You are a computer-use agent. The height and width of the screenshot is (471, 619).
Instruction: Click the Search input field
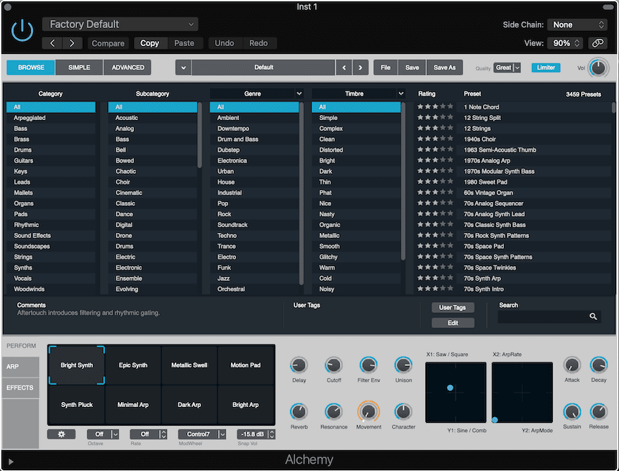[x=541, y=316]
